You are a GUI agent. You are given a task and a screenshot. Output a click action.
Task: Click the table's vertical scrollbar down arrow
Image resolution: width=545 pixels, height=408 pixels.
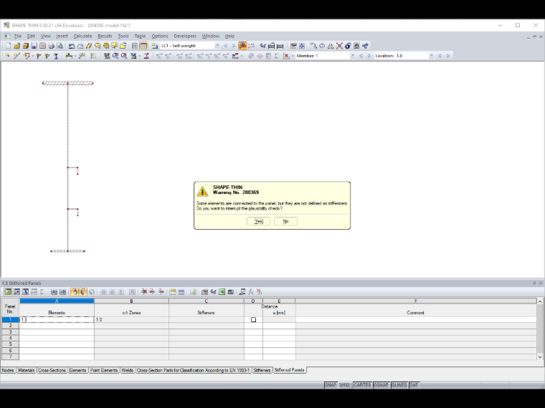540,356
